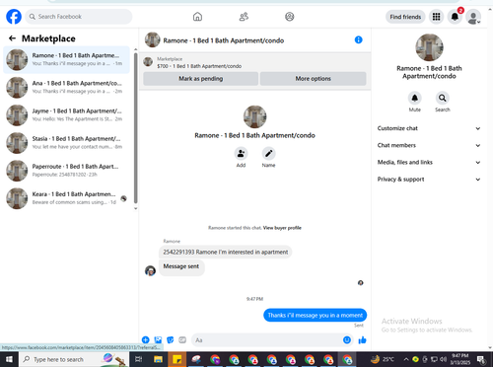Screen dimensions: 493x367
Task: Open the Notifications bell
Action: coord(455,17)
